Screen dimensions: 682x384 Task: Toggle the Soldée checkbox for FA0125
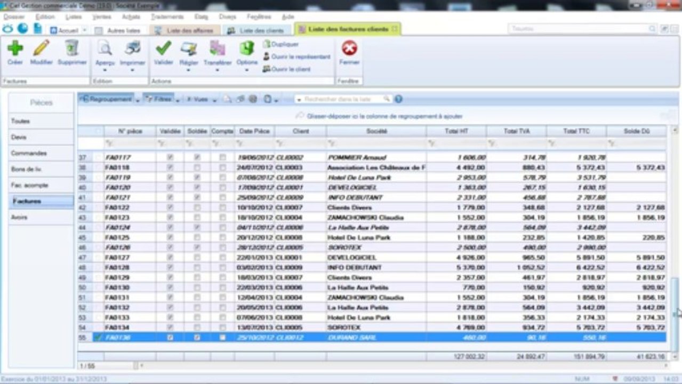click(197, 237)
